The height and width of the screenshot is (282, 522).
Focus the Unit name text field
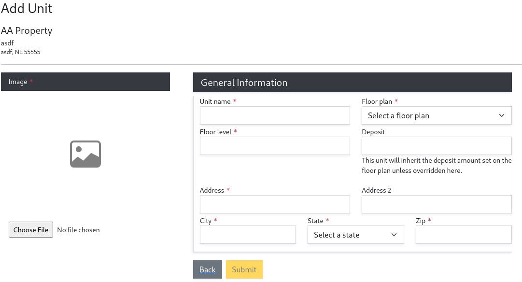pos(274,116)
